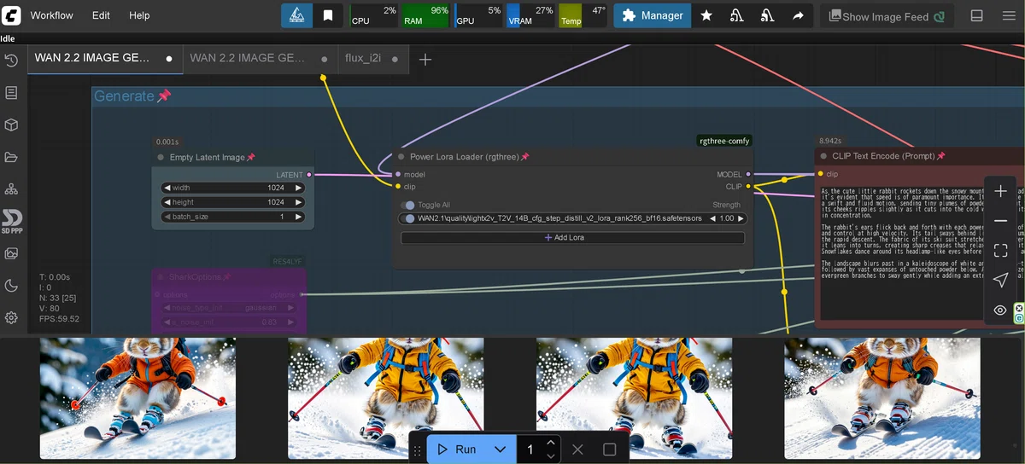The height and width of the screenshot is (464, 1025).
Task: Increase the batch count stepper
Action: 551,443
